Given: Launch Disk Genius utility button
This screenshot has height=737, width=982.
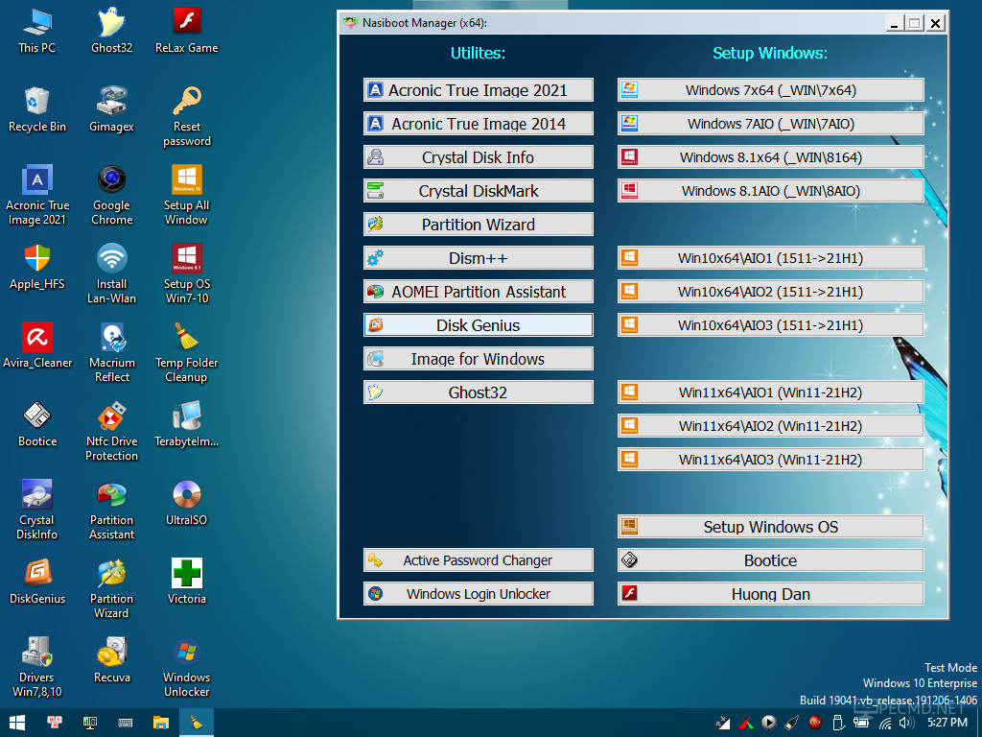Looking at the screenshot, I should (478, 325).
